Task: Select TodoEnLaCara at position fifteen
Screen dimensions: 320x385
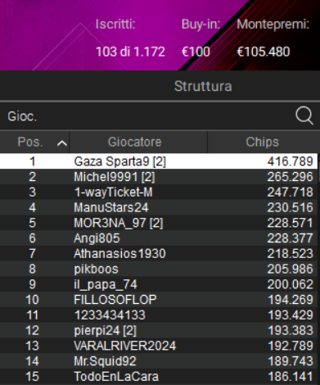Action: 159,377
